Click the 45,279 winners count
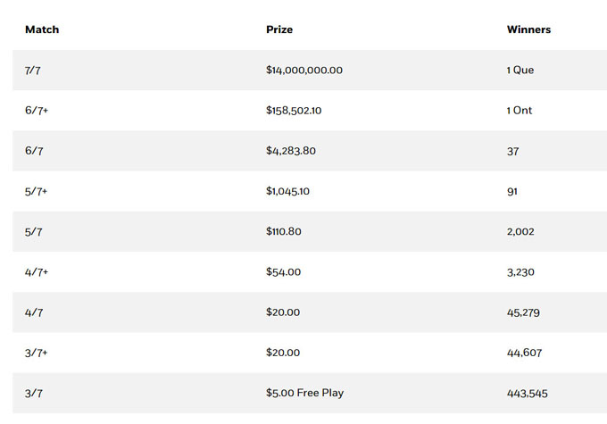This screenshot has height=424, width=607. pyautogui.click(x=523, y=312)
